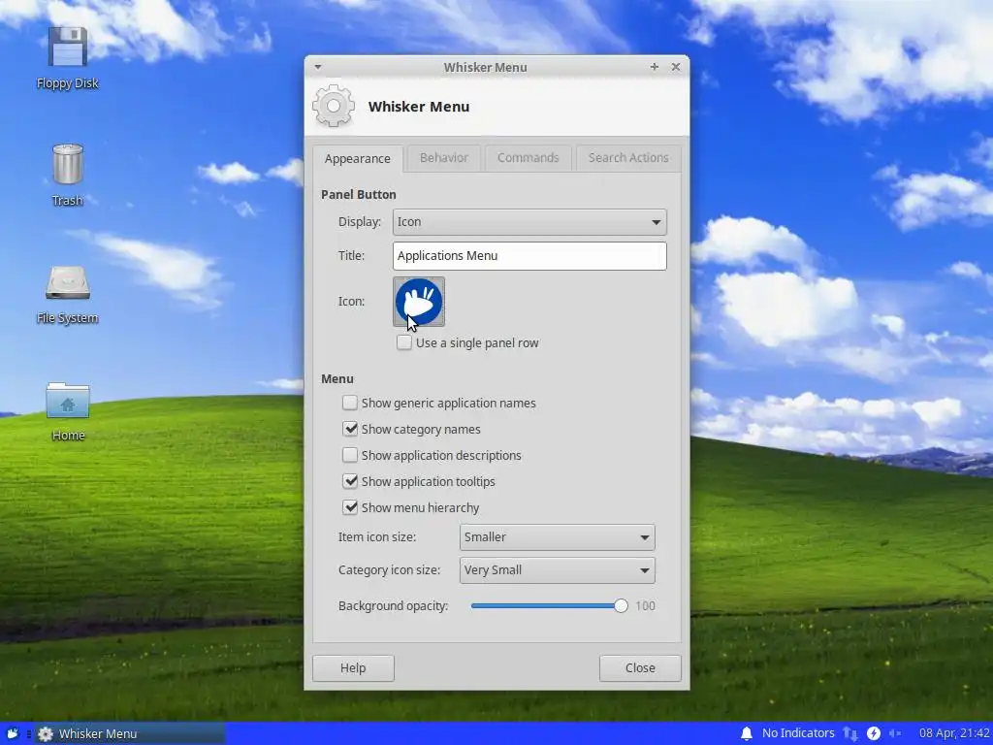This screenshot has height=745, width=993.
Task: Close dialog using title bar X
Action: [676, 67]
